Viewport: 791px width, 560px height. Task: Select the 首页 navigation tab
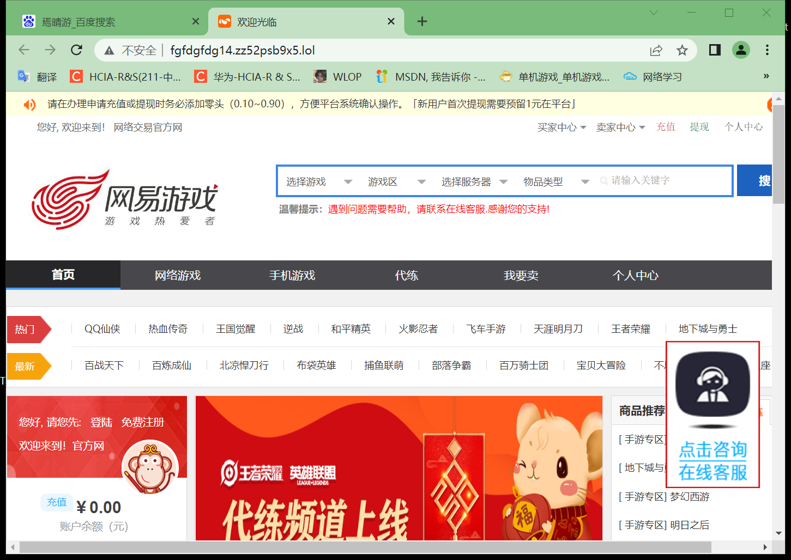63,275
